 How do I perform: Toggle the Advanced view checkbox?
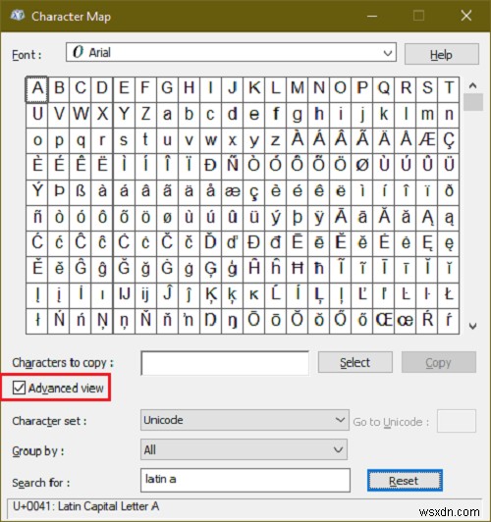pos(19,388)
